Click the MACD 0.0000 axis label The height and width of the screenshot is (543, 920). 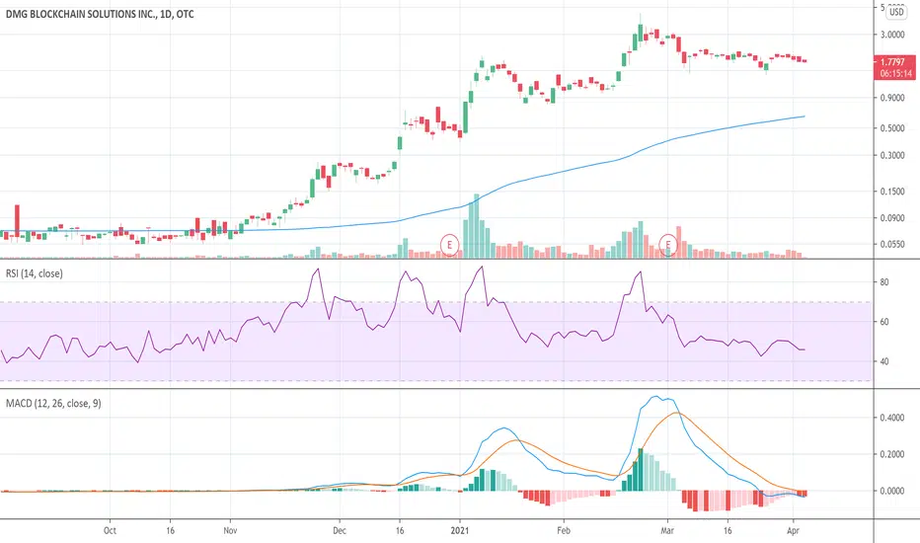[x=891, y=491]
